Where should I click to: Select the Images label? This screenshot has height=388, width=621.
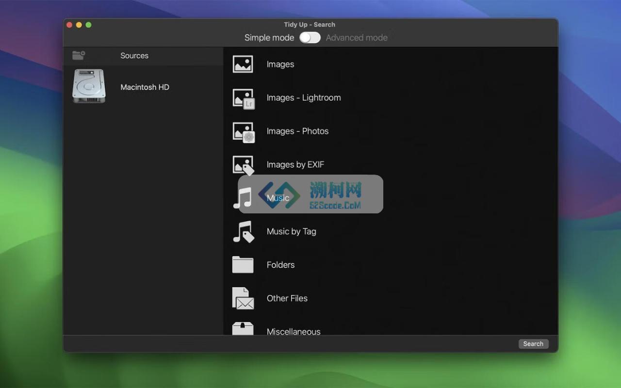pyautogui.click(x=280, y=64)
